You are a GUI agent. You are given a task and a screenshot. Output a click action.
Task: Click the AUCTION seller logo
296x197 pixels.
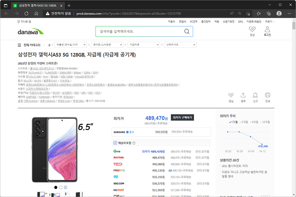(119, 157)
